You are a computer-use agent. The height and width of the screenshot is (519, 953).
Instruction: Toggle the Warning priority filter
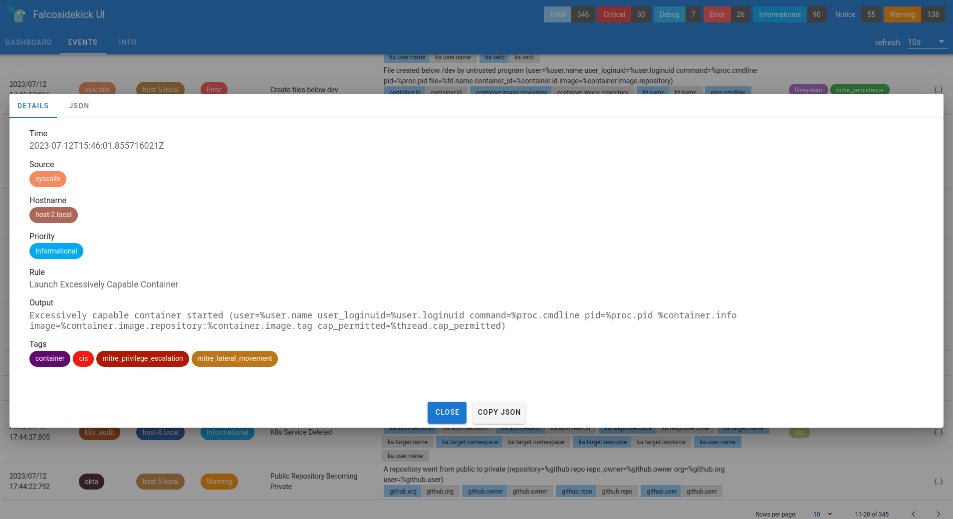902,14
